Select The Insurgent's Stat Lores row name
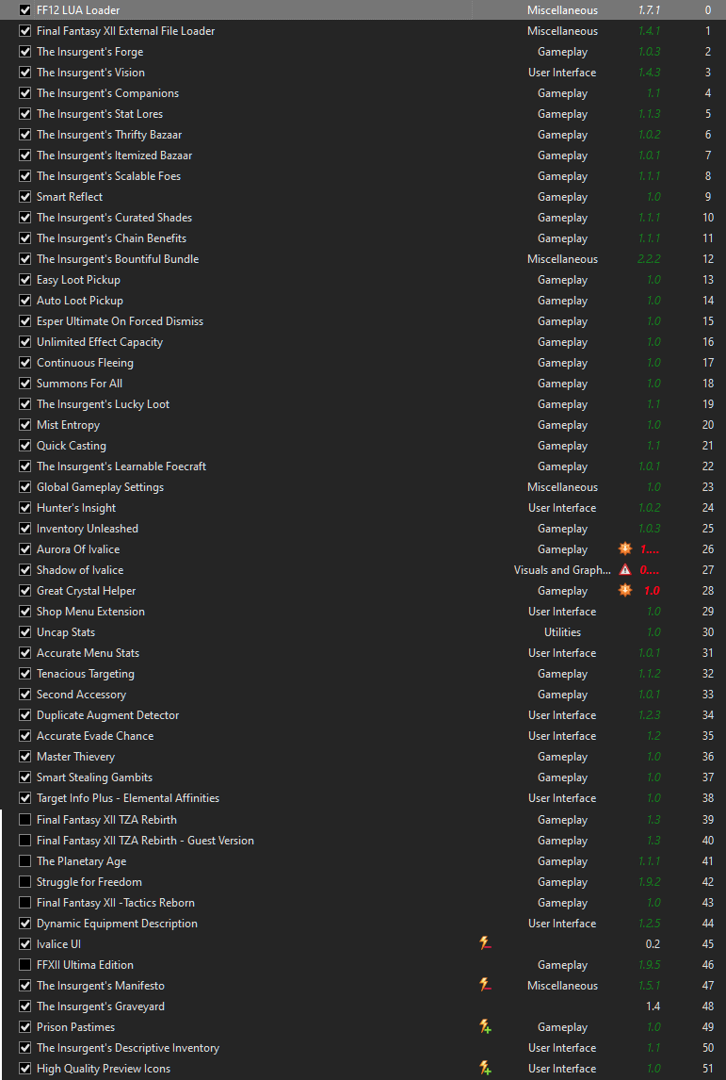This screenshot has height=1080, width=726. point(100,114)
